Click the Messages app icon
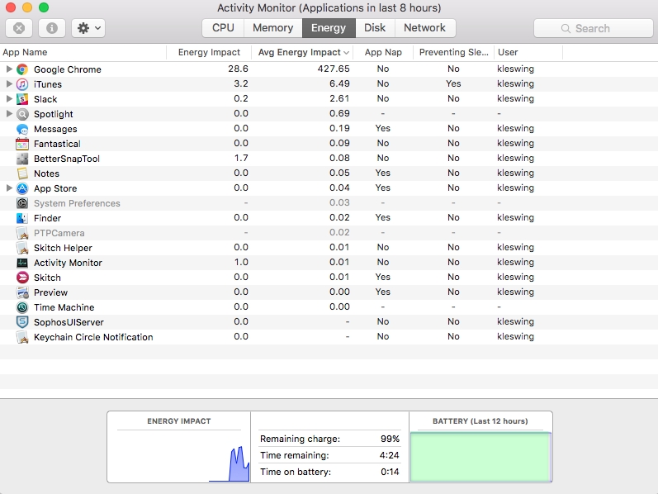This screenshot has height=494, width=658. pyautogui.click(x=22, y=129)
